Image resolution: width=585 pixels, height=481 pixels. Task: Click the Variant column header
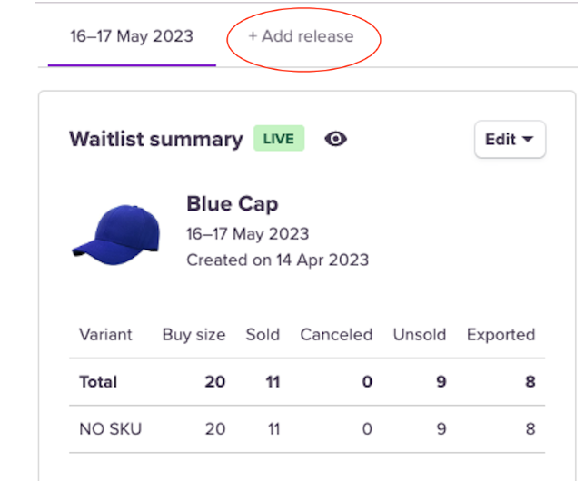tap(105, 334)
